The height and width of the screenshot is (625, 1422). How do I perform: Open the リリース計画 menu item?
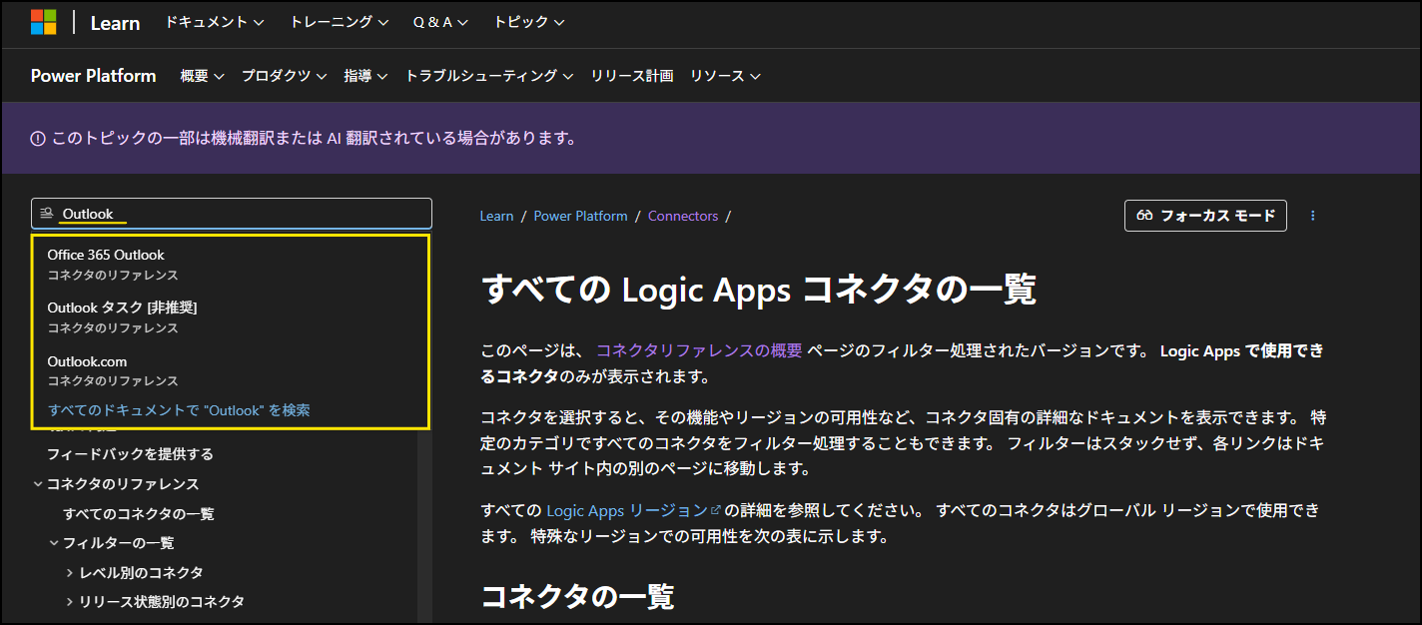coord(631,76)
